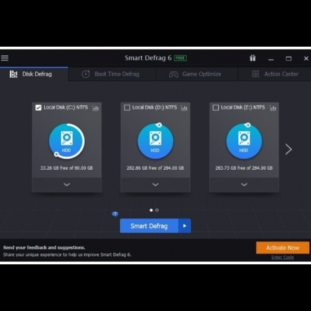Click the orange Activate Now button
Screen dimensions: 311x311
(282, 248)
